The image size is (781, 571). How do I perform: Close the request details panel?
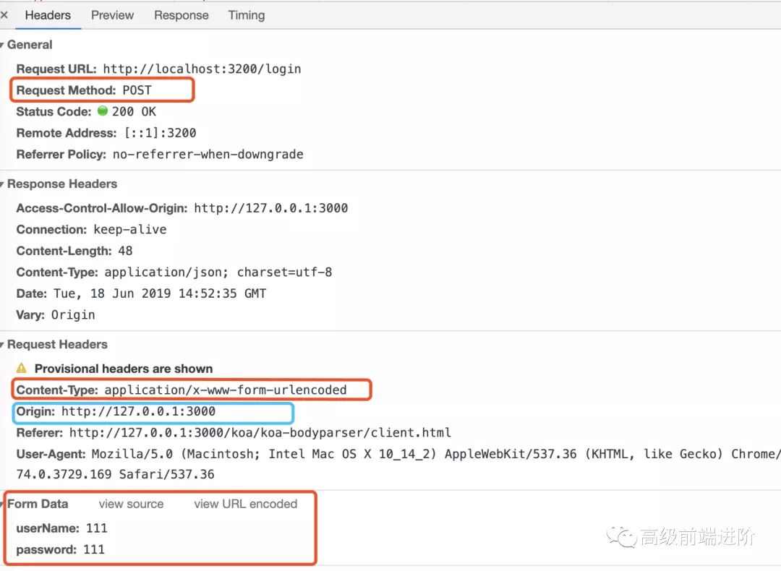pos(4,15)
